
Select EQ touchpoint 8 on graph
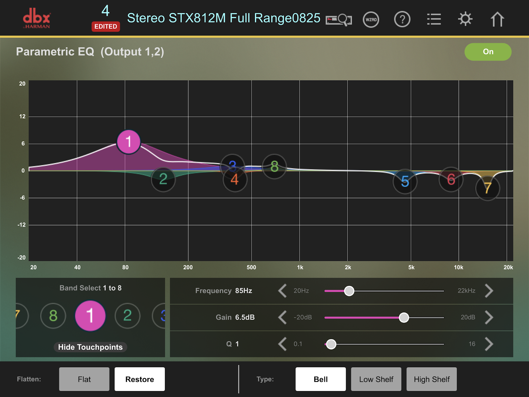[274, 166]
